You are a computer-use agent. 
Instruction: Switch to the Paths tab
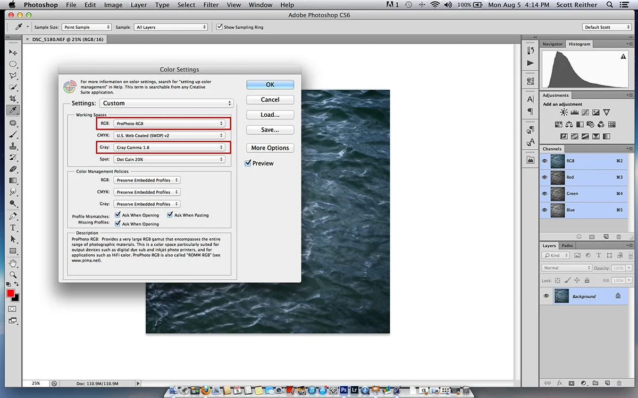point(567,246)
